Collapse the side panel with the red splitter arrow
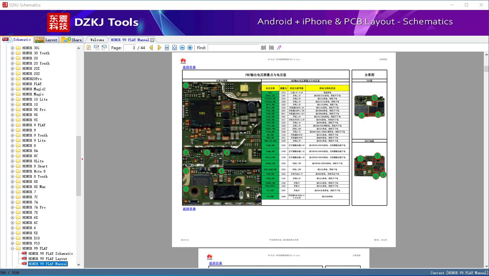This screenshot has width=489, height=276. [82, 159]
